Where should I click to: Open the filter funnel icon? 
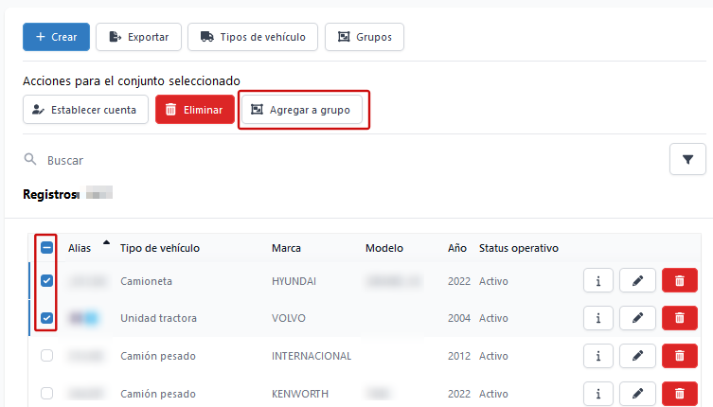(x=687, y=159)
